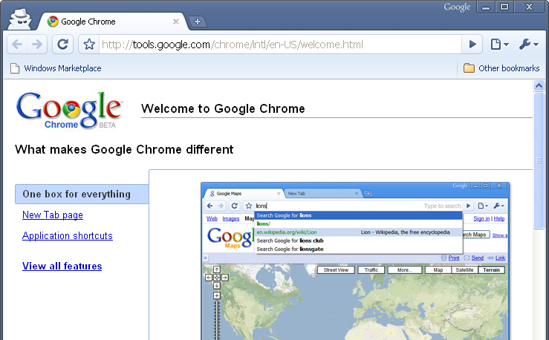This screenshot has width=549, height=340.
Task: Click the Google Maps screenshot image
Action: 355,261
